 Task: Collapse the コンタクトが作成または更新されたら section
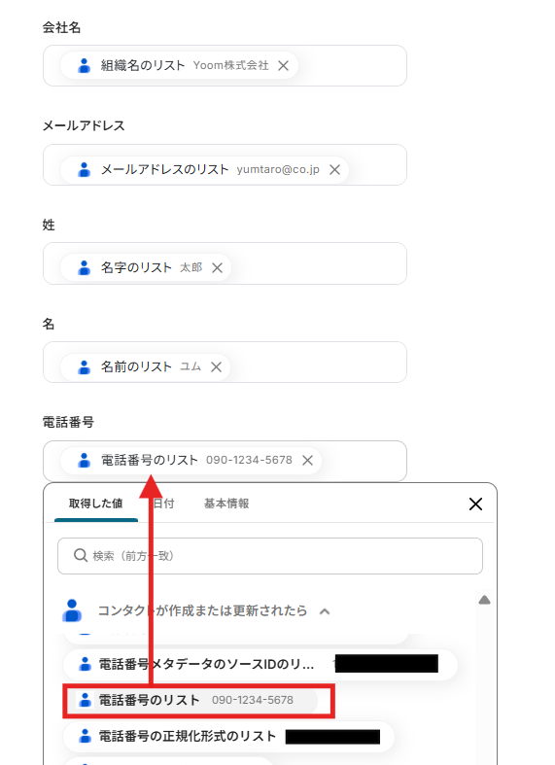(325, 611)
